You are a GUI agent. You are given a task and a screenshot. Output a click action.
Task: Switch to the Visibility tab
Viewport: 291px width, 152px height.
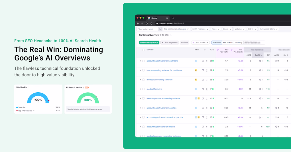tap(238, 42)
